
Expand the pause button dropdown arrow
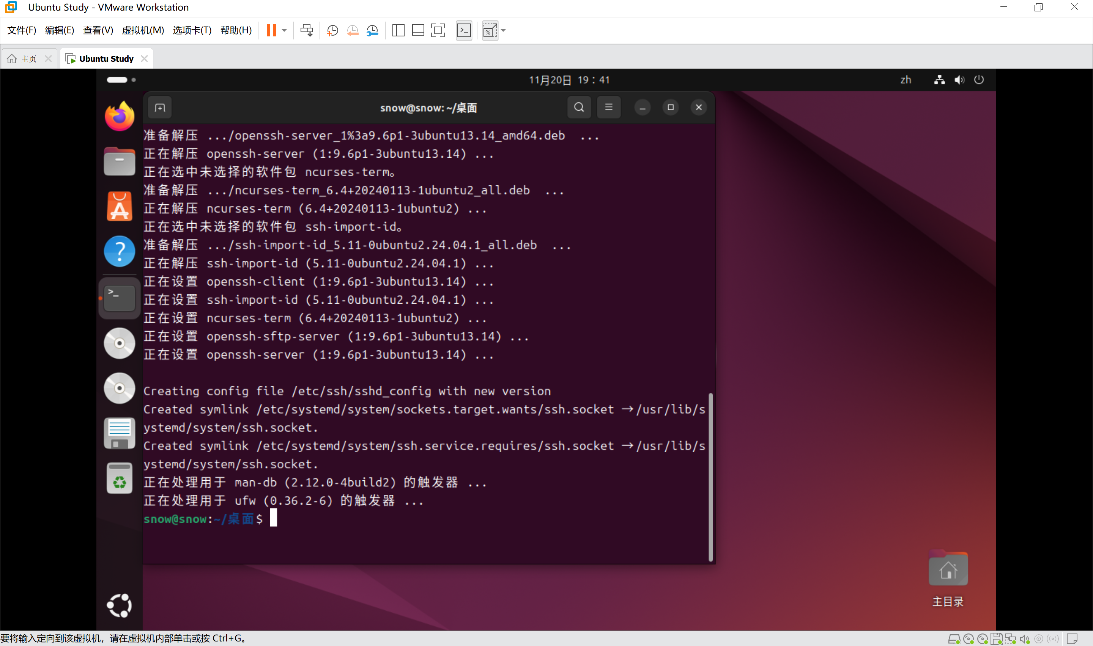[285, 30]
